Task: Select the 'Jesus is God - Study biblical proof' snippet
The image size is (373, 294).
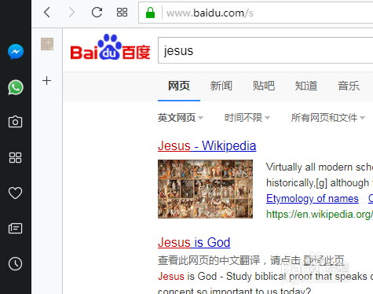Action: tap(265, 277)
